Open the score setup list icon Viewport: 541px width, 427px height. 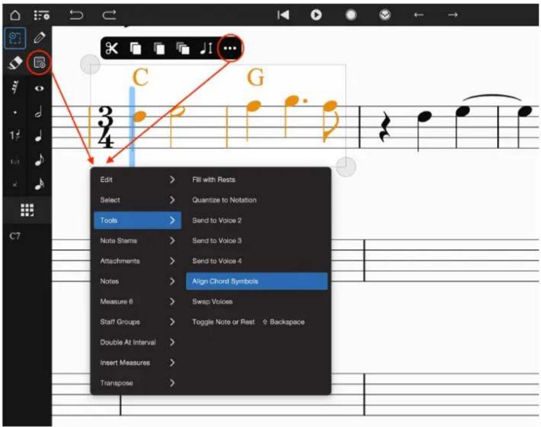(42, 15)
